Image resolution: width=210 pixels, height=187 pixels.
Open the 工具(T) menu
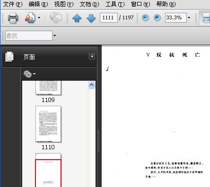coord(115,4)
